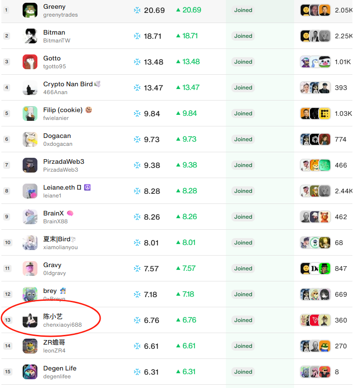The height and width of the screenshot is (388, 357).
Task: Click follower avatars beside 847 in Gravy's row
Action: tap(315, 269)
